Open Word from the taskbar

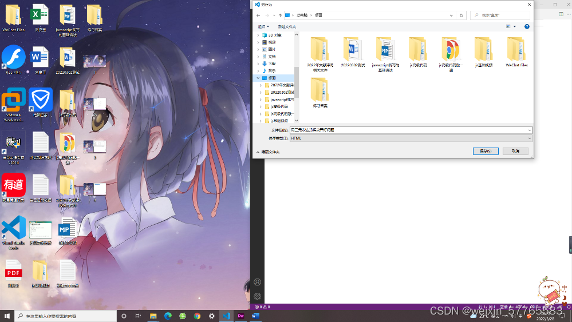tap(255, 316)
